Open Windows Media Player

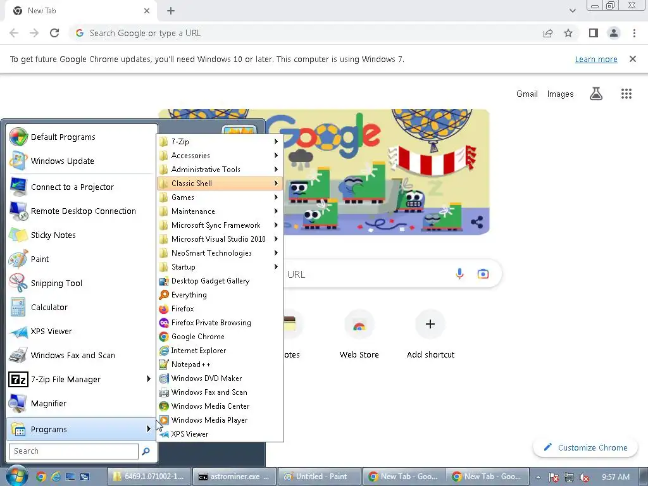pos(220,420)
